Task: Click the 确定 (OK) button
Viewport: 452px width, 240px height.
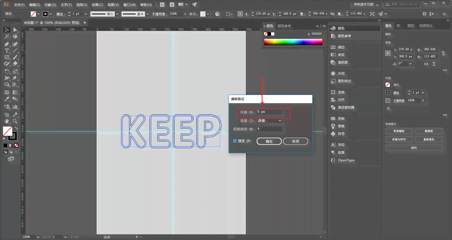Action: point(269,141)
